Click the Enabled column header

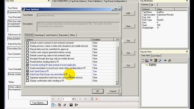click(102, 40)
